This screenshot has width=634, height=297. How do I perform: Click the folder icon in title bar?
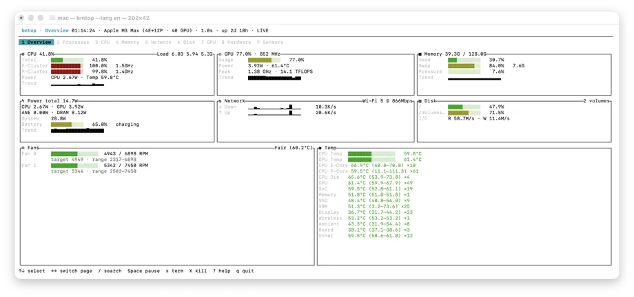(52, 18)
